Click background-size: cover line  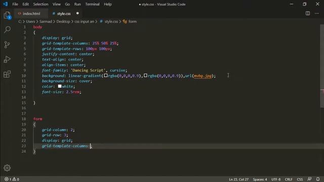point(67,81)
